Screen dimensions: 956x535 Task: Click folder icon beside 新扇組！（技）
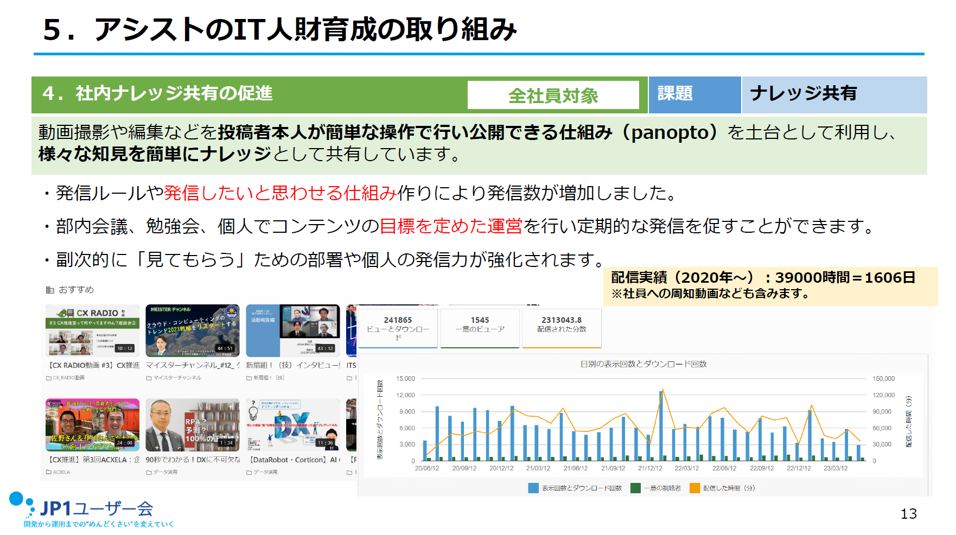click(x=249, y=378)
